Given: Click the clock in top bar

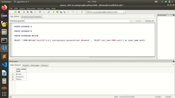Looking at the screenshot, I should coord(92,2).
